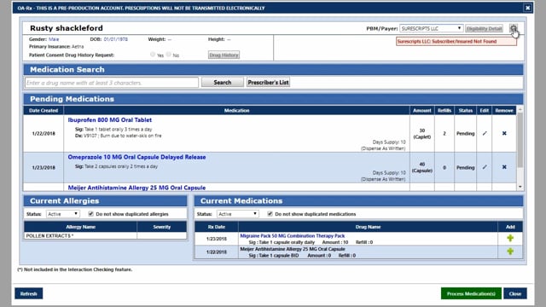The image size is (546, 307).
Task: Toggle Do not show duplicated allergies checkbox
Action: pos(91,214)
